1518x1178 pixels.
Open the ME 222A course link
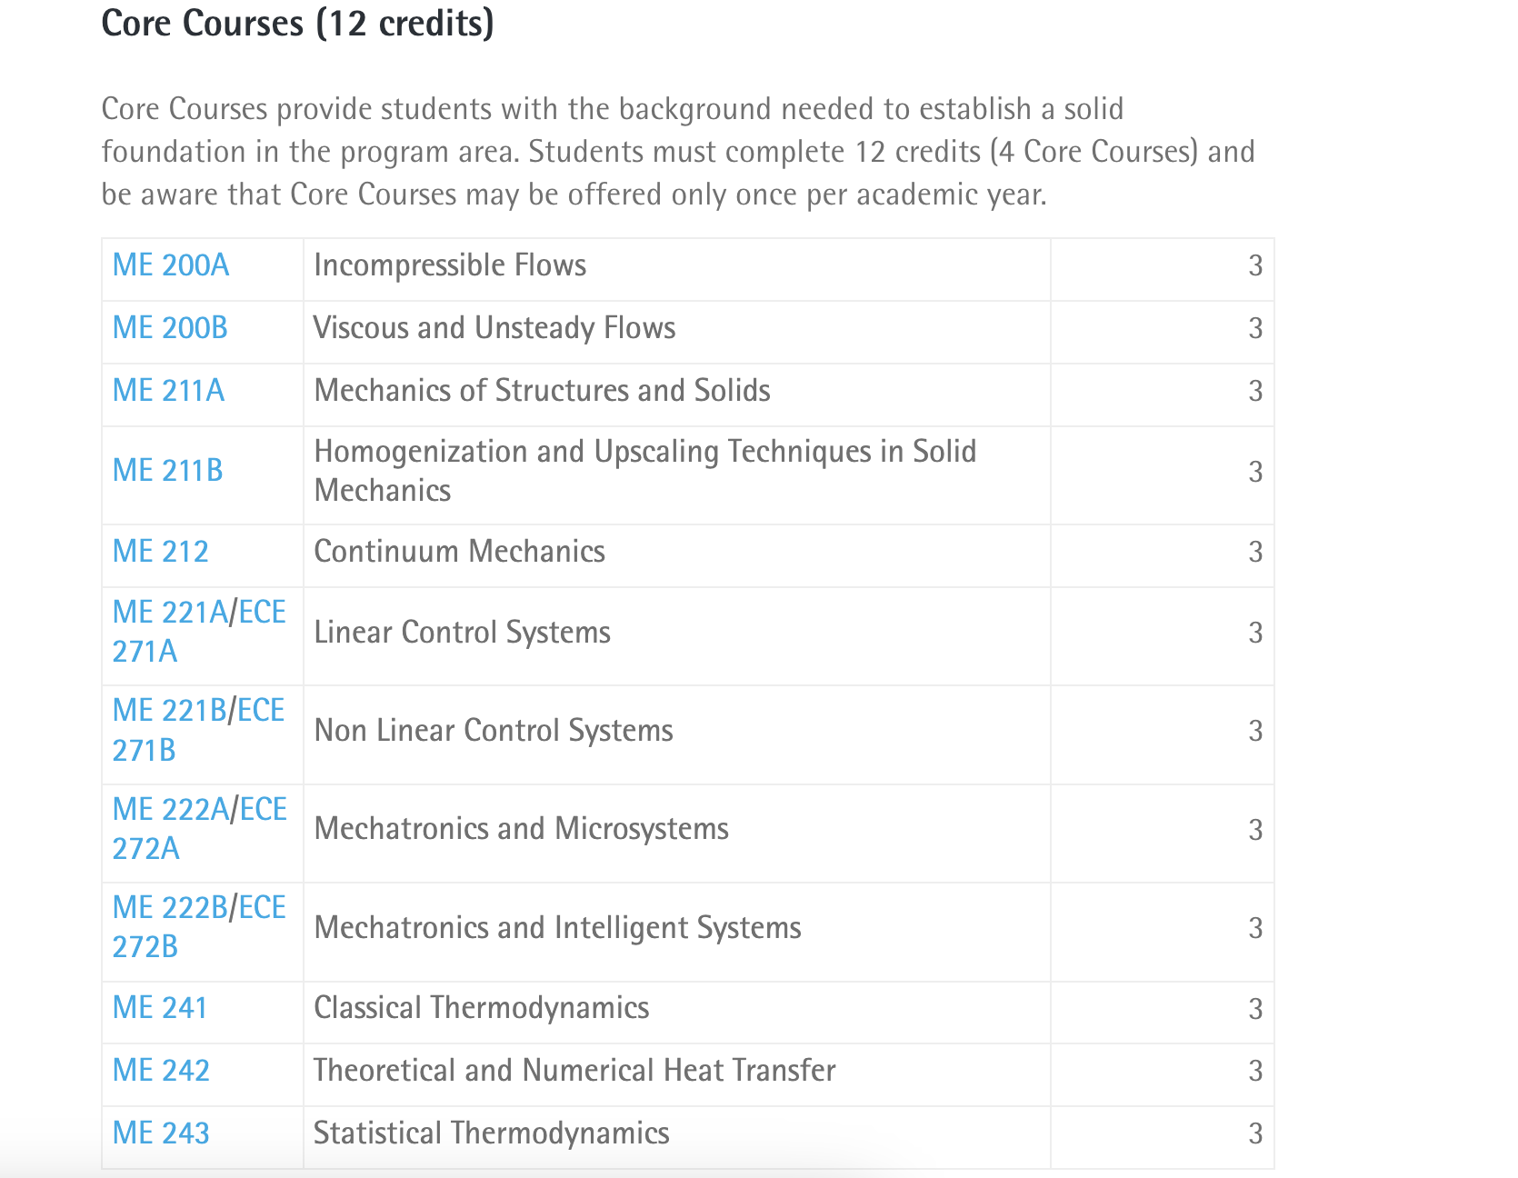point(172,810)
